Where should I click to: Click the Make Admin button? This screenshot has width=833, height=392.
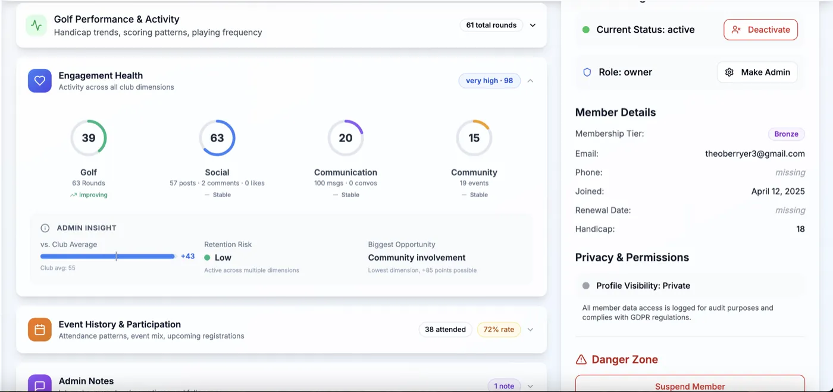(x=757, y=72)
